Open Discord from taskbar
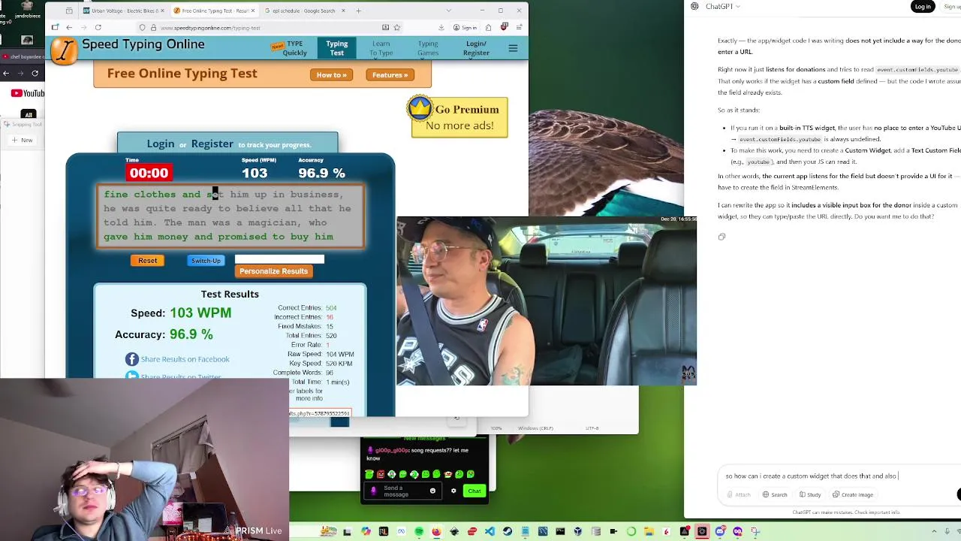The height and width of the screenshot is (541, 961). (x=720, y=531)
